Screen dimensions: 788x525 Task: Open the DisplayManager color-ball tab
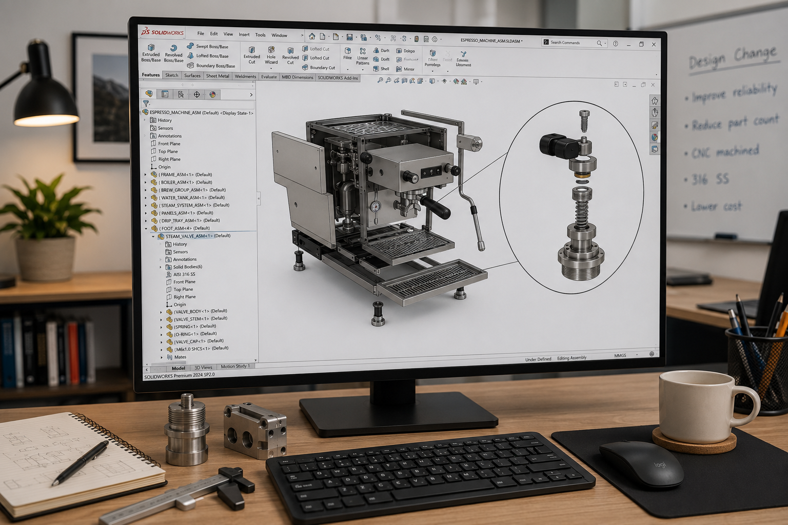click(x=212, y=94)
